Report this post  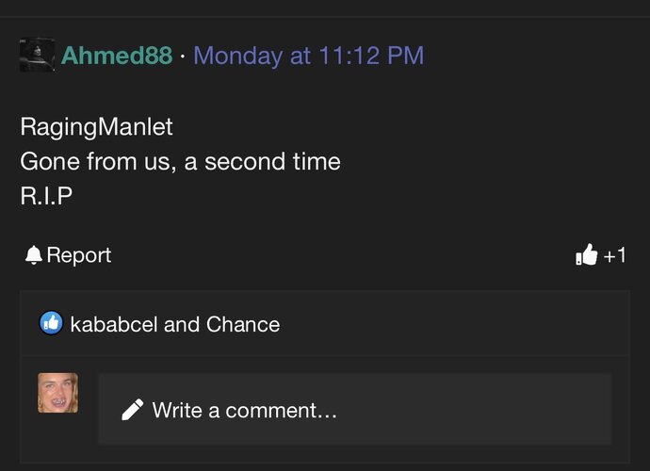[68, 254]
